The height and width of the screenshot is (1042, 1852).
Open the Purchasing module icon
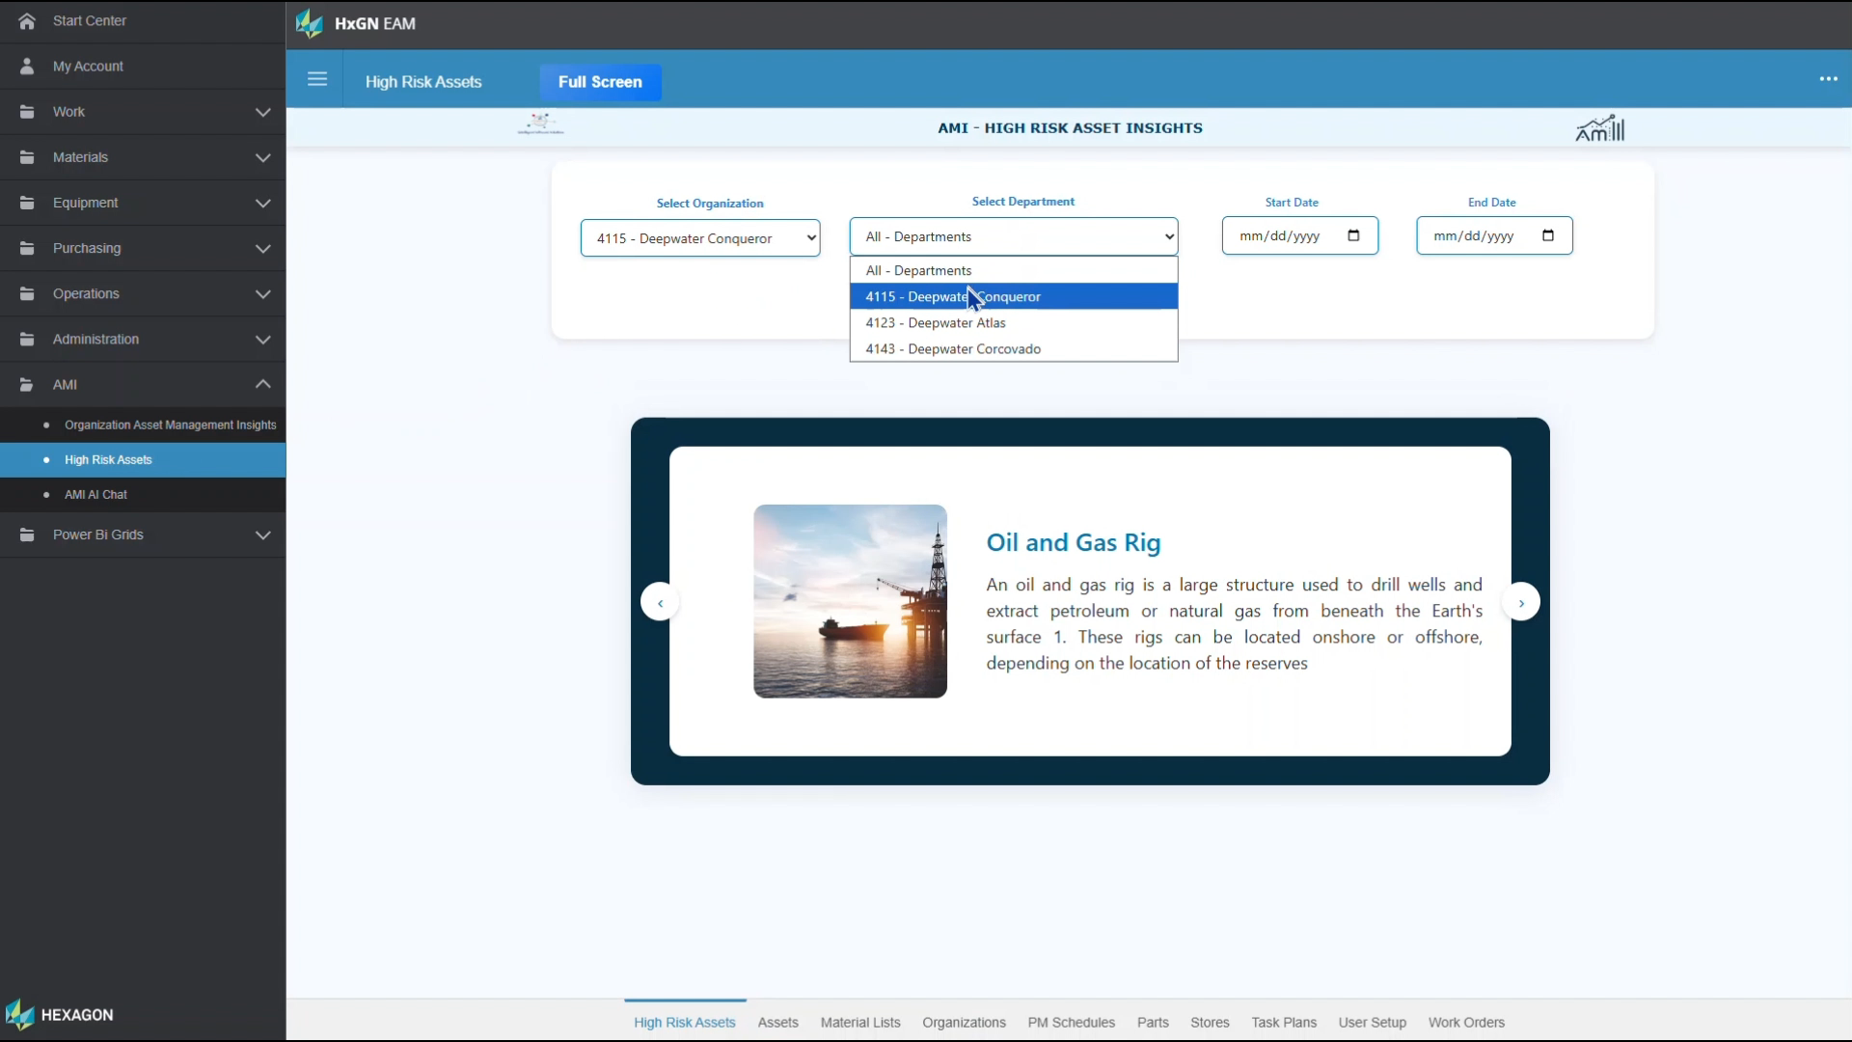click(x=27, y=248)
